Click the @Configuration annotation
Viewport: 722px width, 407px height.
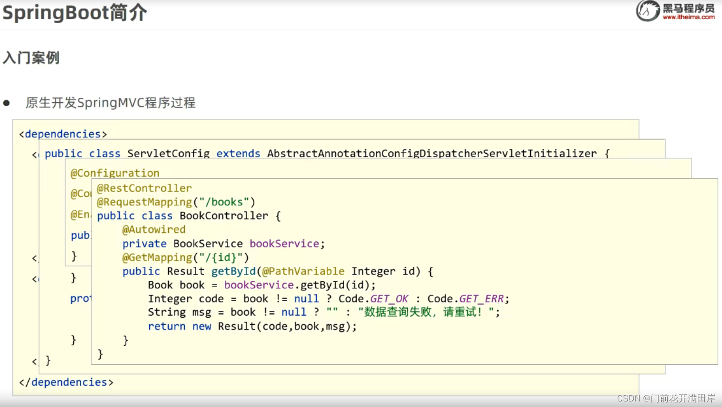click(x=115, y=173)
